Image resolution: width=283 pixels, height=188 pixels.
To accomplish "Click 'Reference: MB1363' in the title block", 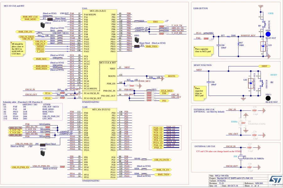I will pyautogui.click(x=254, y=183).
